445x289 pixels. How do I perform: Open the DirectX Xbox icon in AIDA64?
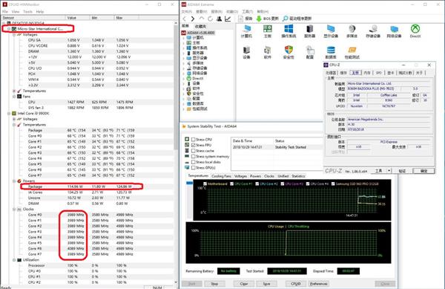coord(415,29)
